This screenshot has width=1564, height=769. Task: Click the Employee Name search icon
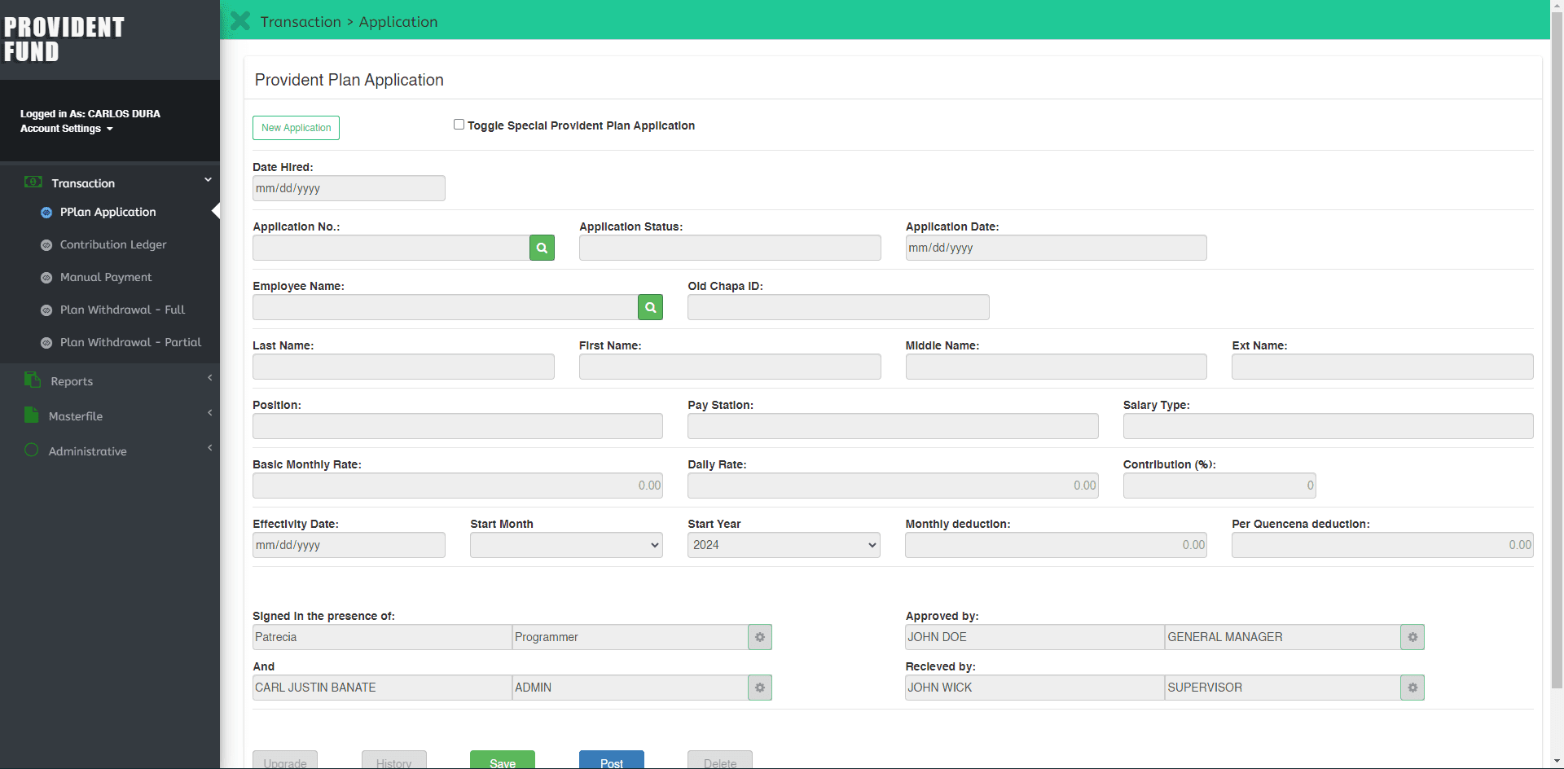pos(650,307)
